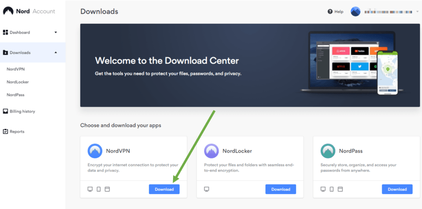
Task: Click NordVPN card mobile platform icon
Action: click(x=99, y=189)
